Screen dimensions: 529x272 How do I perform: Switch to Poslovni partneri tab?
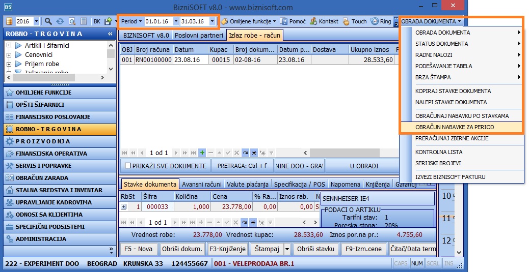click(199, 36)
